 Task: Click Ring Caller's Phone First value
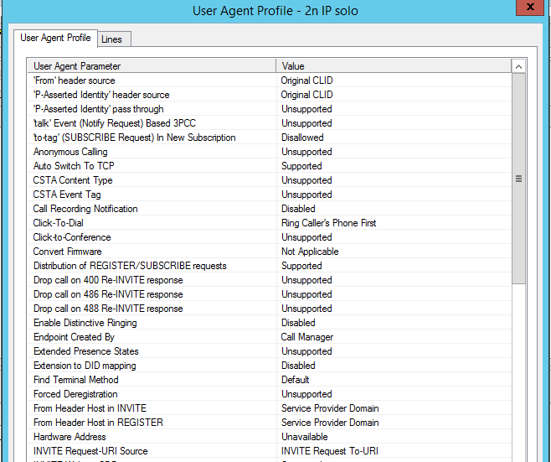pyautogui.click(x=328, y=223)
